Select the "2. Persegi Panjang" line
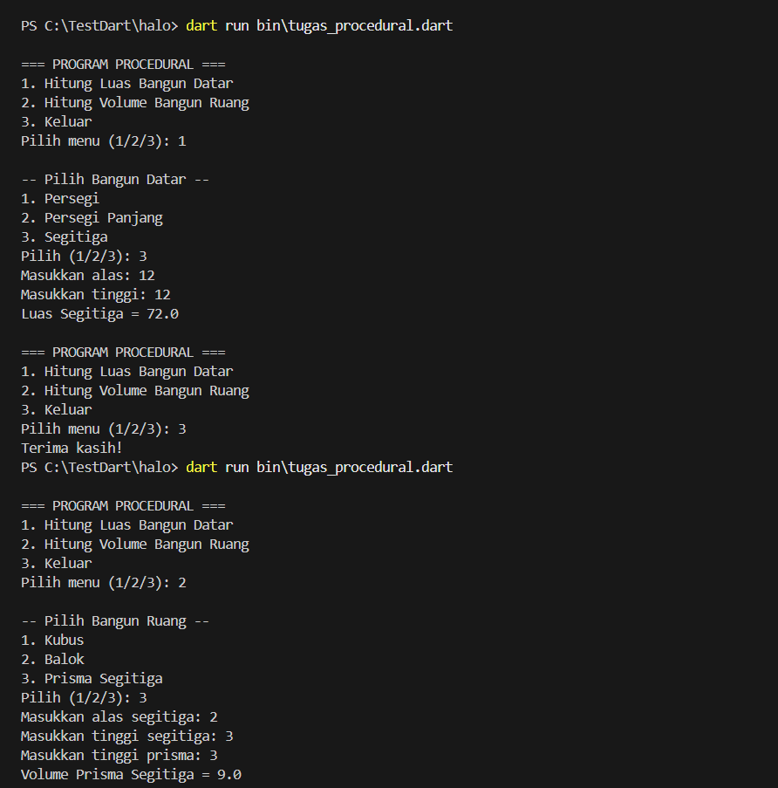The image size is (778, 788). point(92,217)
